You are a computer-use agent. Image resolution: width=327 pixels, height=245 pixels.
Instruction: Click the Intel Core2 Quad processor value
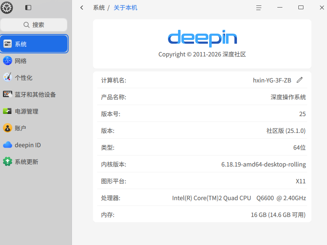tap(239, 198)
